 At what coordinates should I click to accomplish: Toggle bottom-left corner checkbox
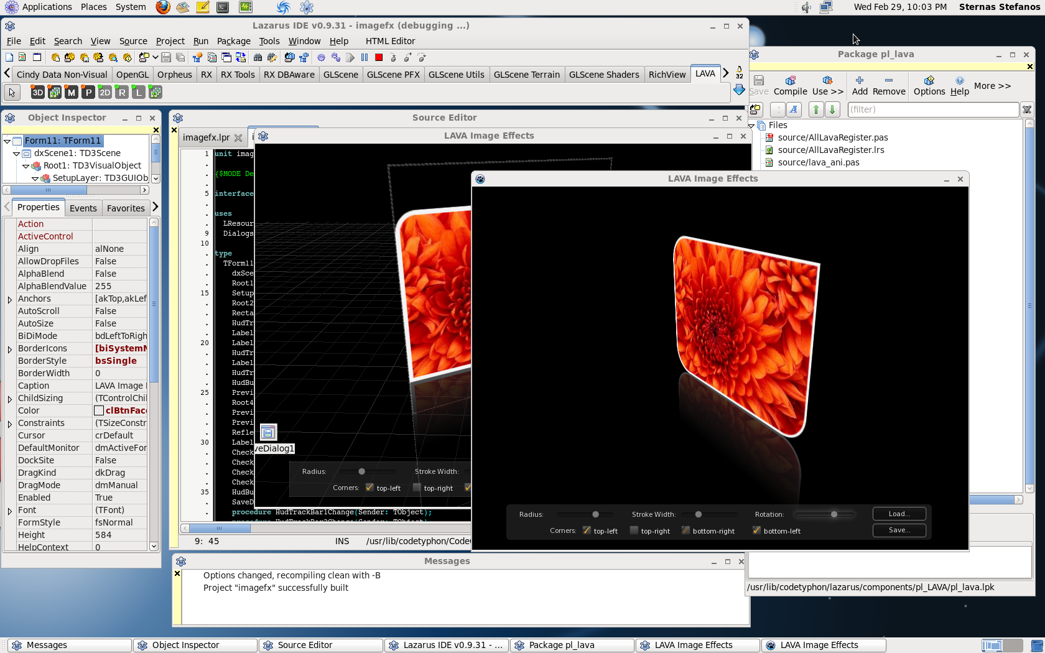pos(756,530)
